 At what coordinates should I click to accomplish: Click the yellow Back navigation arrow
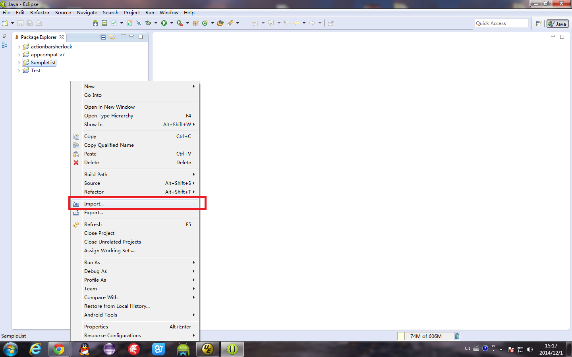click(296, 23)
